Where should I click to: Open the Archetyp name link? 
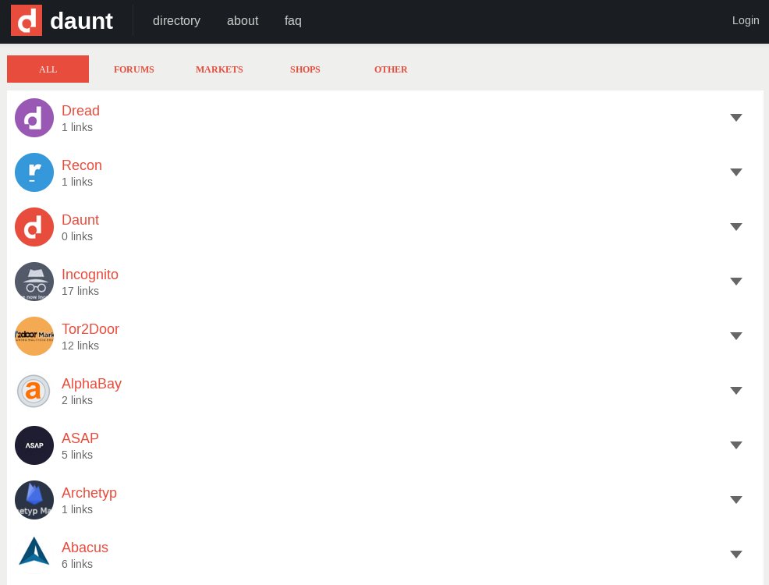point(89,493)
